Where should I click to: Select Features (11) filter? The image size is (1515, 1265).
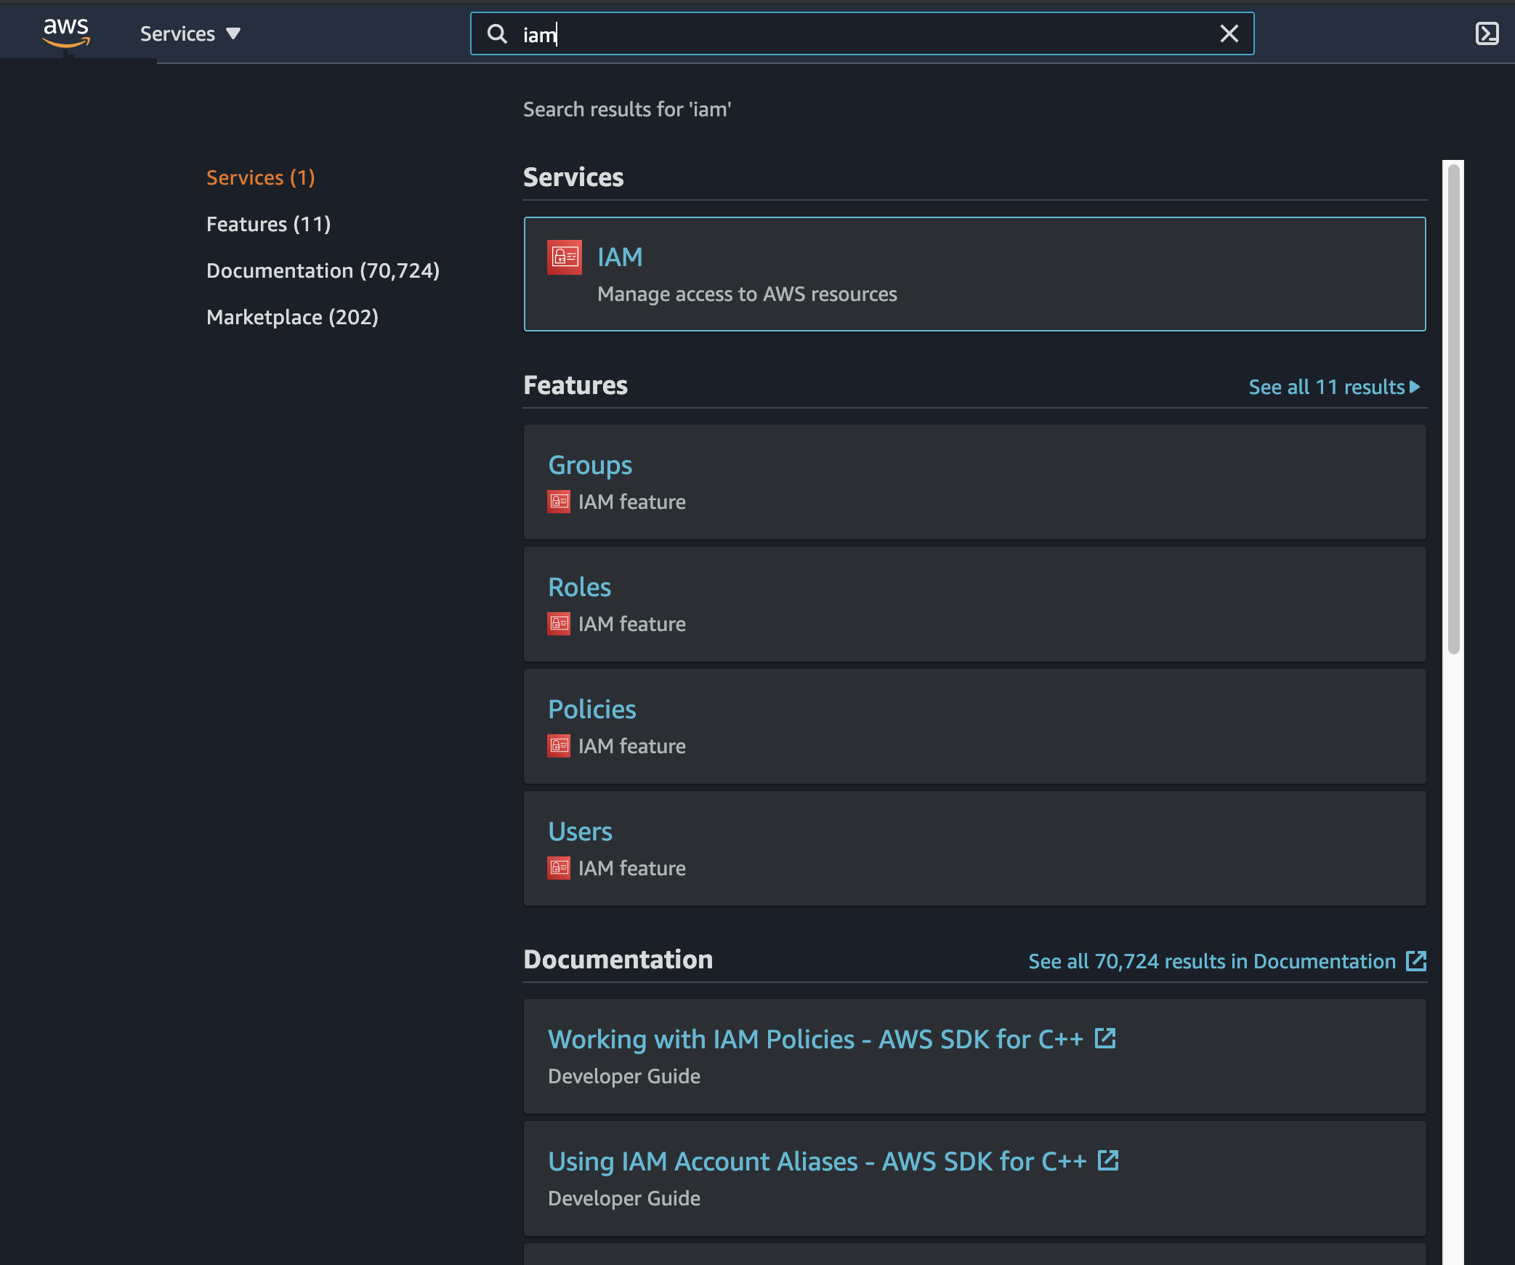coord(268,224)
